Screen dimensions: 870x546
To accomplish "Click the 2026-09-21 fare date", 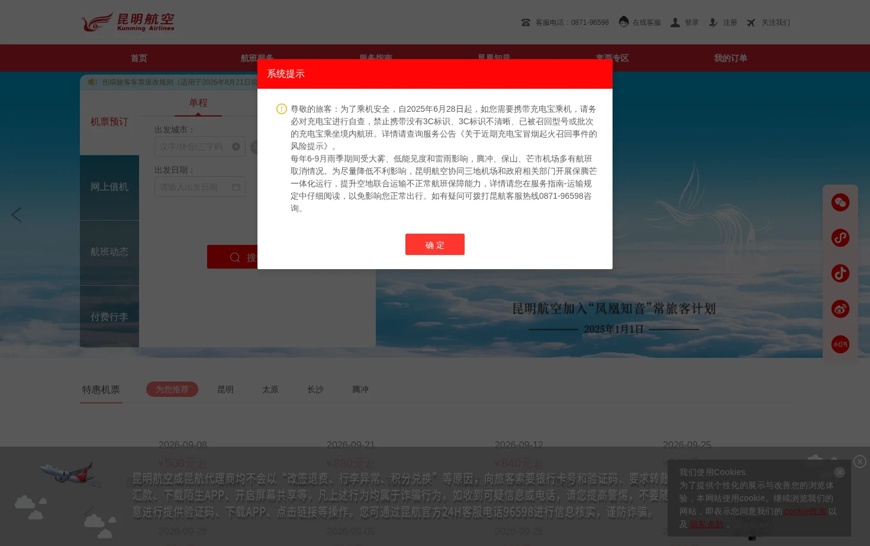I will click(351, 445).
